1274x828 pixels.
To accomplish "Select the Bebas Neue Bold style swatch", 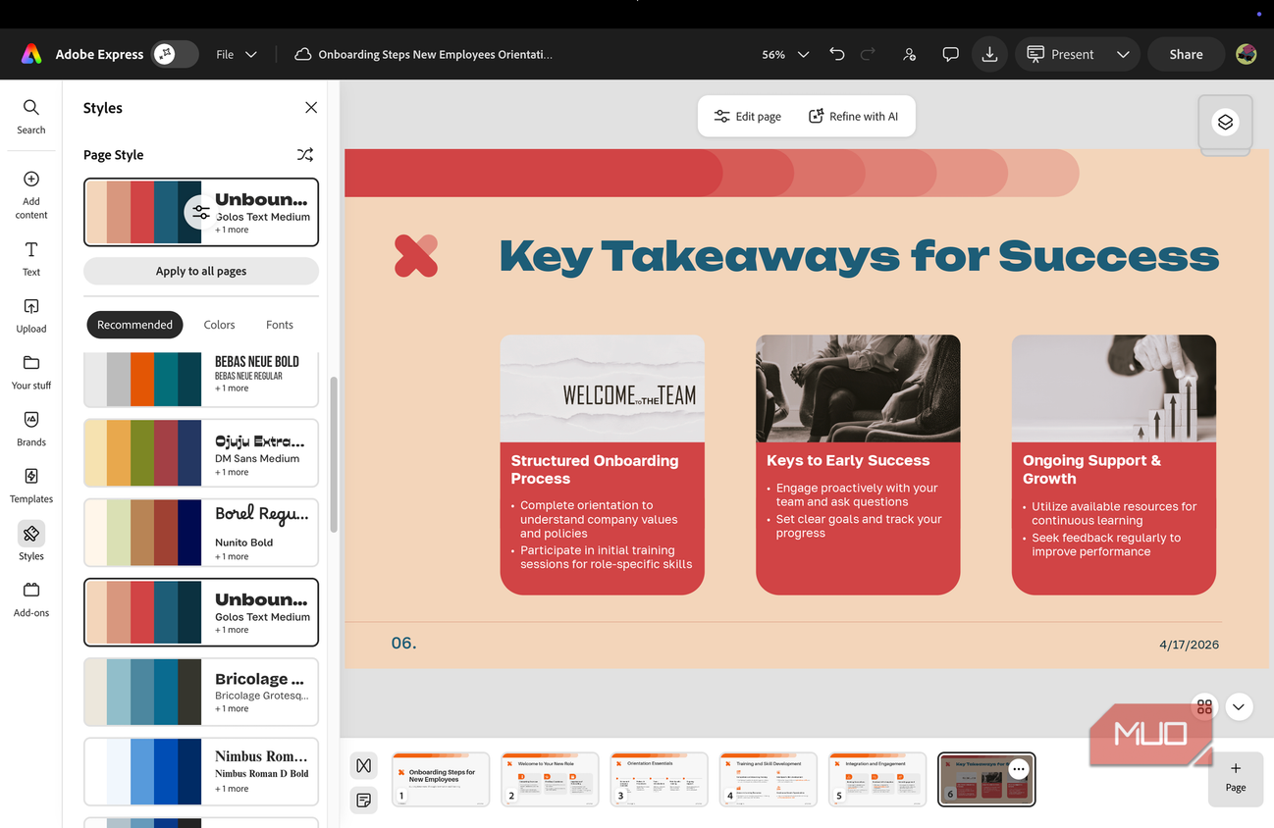I will point(201,379).
